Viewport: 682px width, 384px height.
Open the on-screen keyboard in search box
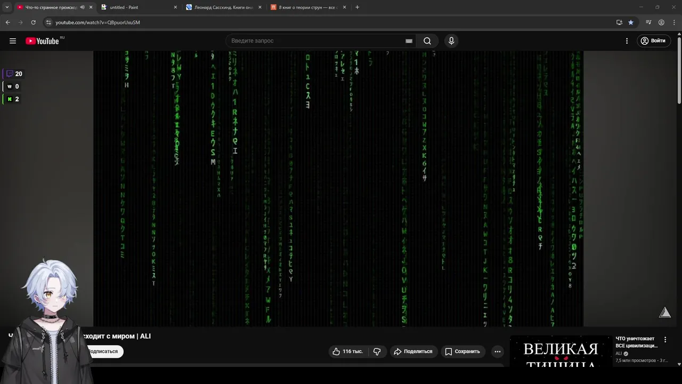[409, 41]
